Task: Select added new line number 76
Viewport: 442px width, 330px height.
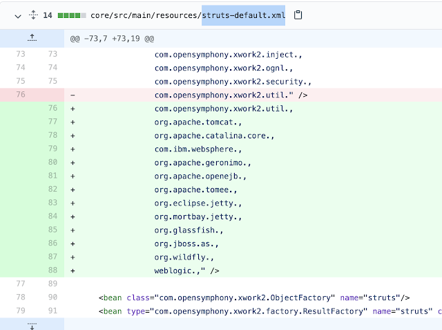Action: coord(52,108)
